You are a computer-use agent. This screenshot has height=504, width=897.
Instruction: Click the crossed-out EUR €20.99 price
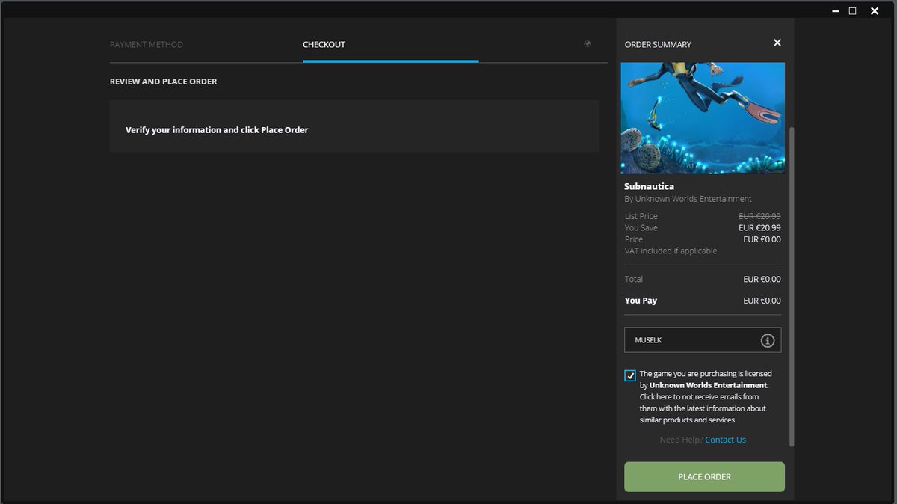tap(759, 216)
